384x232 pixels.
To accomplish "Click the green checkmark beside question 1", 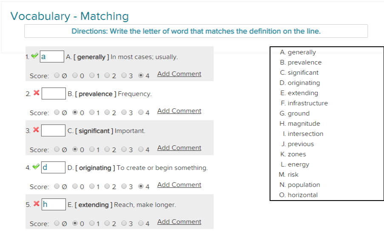I will coord(34,56).
